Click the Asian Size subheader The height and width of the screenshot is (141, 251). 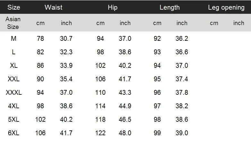click(x=13, y=23)
